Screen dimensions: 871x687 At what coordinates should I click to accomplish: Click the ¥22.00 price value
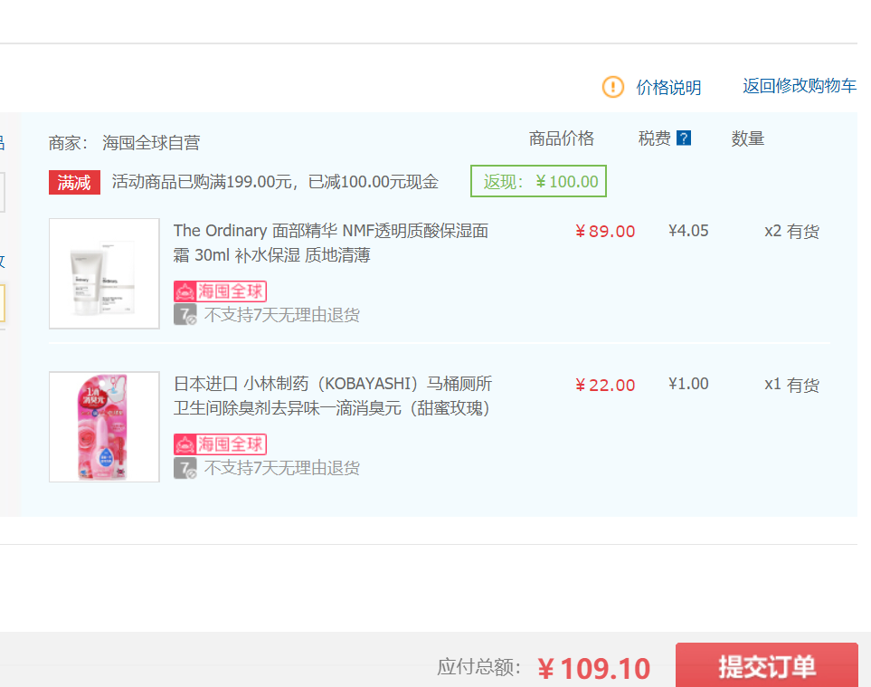point(605,385)
